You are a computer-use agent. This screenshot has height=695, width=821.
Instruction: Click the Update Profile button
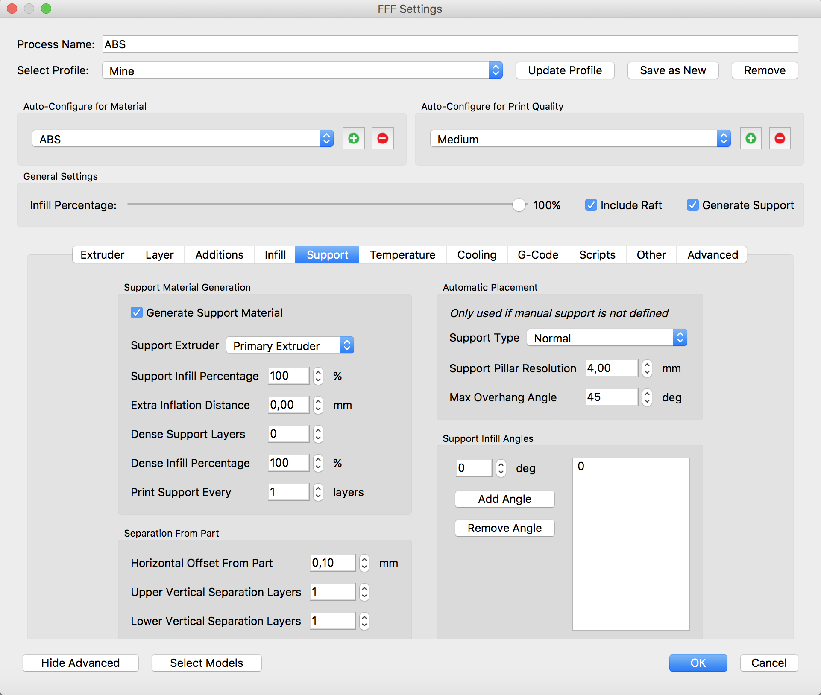[565, 70]
